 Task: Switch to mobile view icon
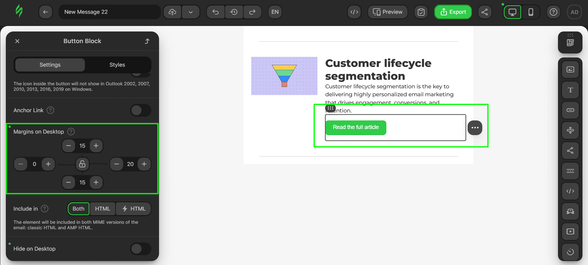(x=531, y=12)
